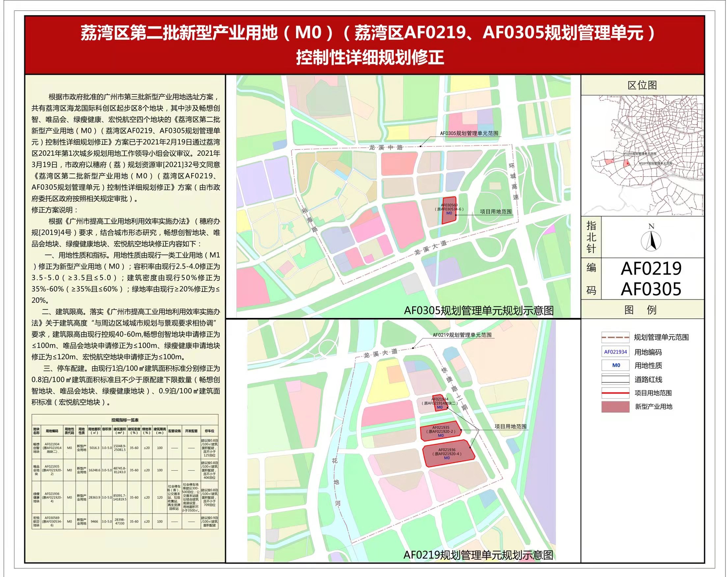Click the dashed 规划管理单元范围 legend symbol
This screenshot has width=727, height=577.
coord(615,337)
